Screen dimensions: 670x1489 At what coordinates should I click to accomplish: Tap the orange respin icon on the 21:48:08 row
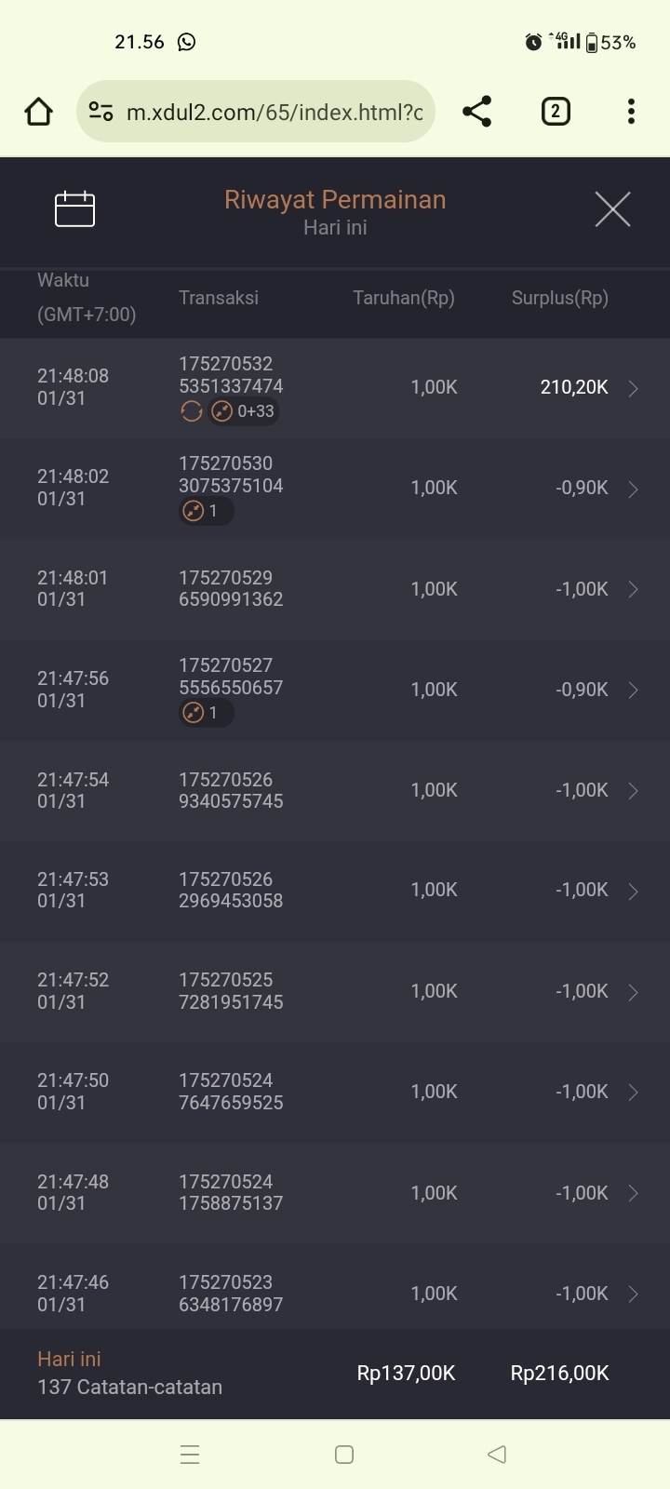pyautogui.click(x=191, y=411)
